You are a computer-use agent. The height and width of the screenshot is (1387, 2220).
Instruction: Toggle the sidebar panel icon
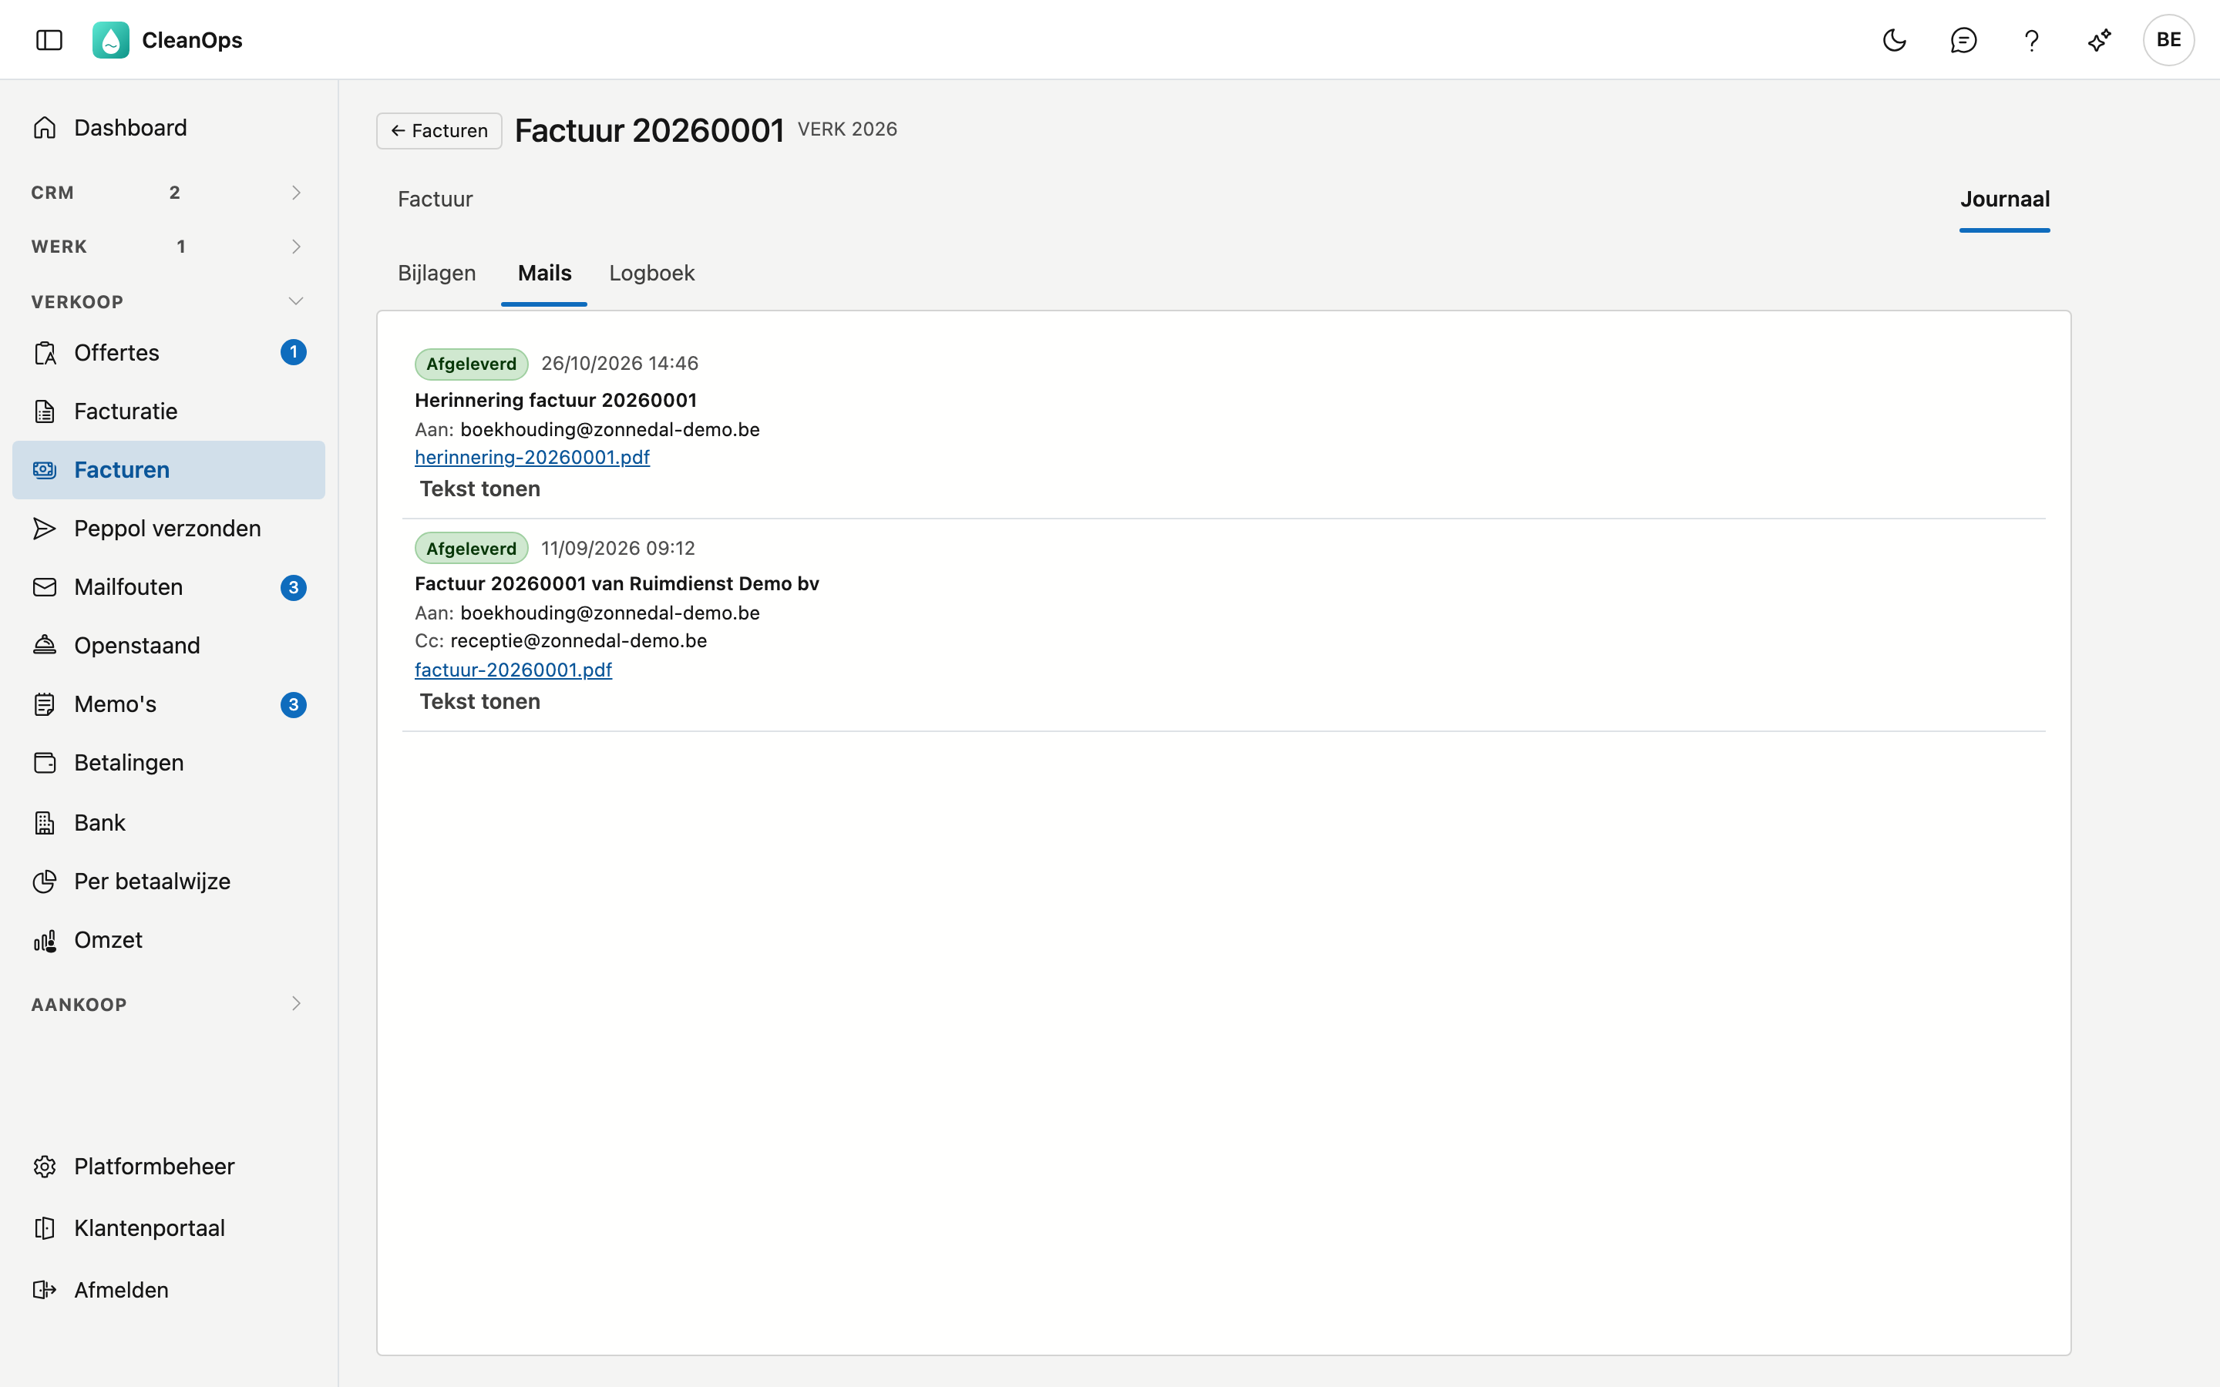pyautogui.click(x=49, y=39)
